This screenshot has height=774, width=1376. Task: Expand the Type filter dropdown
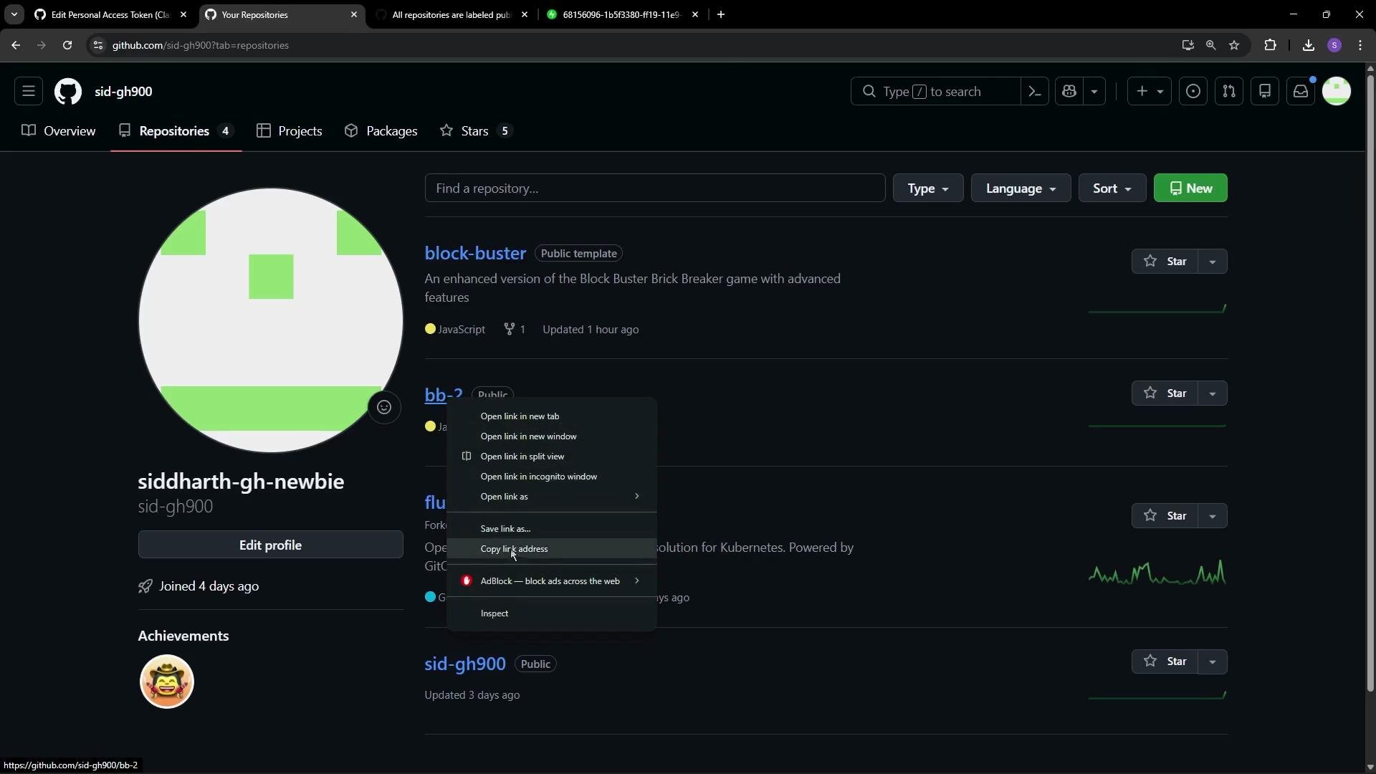pos(928,188)
